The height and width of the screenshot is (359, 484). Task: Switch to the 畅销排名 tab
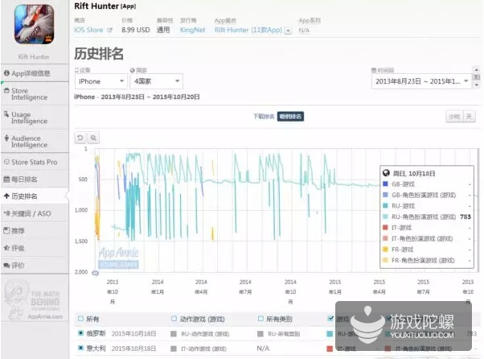click(x=290, y=117)
